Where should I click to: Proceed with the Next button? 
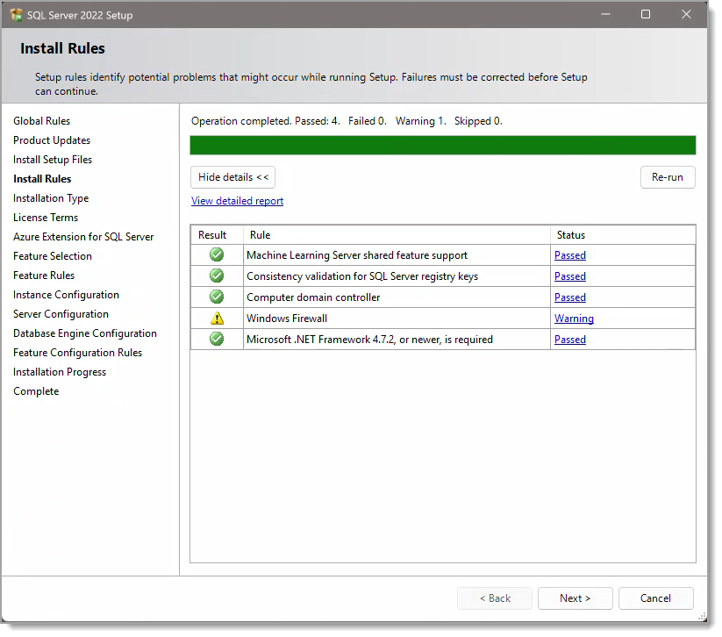(x=575, y=598)
